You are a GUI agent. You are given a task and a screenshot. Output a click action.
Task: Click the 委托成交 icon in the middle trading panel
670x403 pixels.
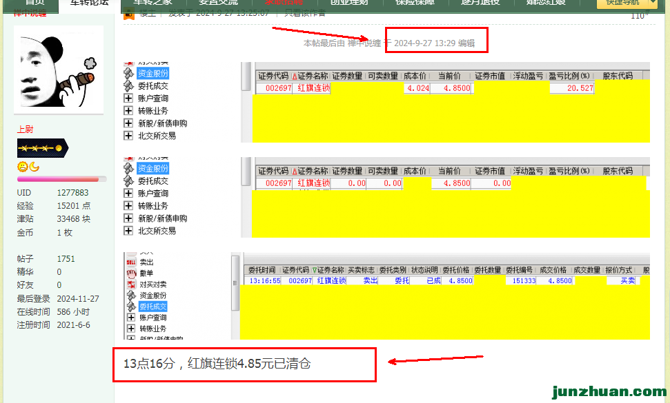pyautogui.click(x=128, y=180)
